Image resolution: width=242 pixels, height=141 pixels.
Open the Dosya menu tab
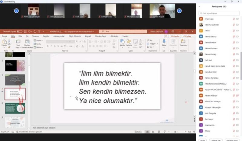pyautogui.click(x=5, y=36)
